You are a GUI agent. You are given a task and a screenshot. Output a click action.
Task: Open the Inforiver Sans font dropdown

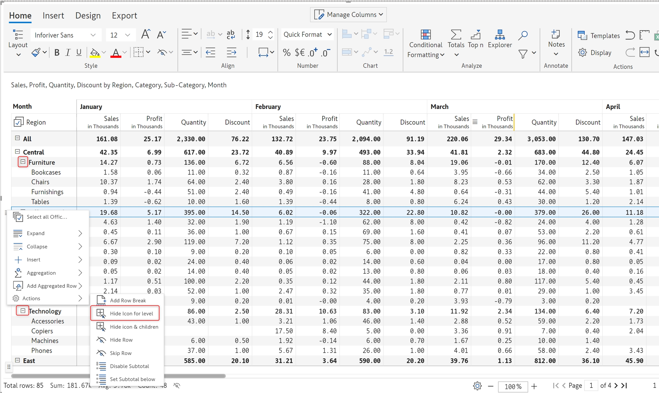tap(65, 35)
